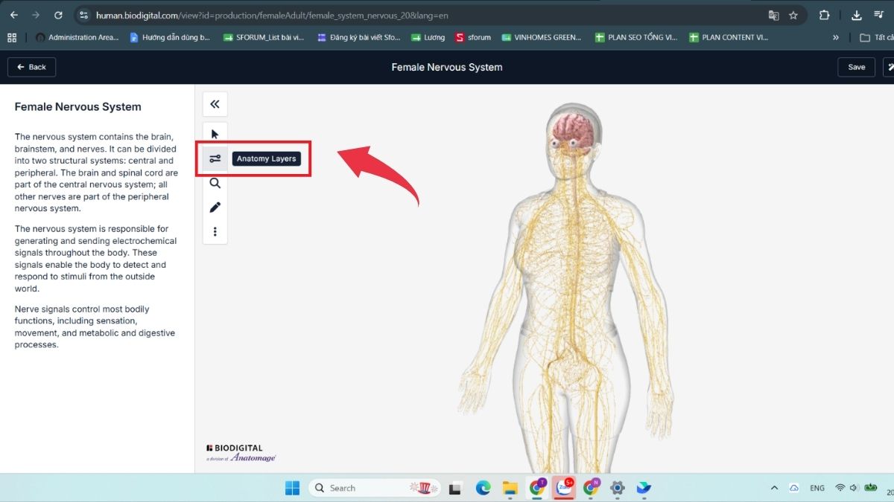
Task: Go forward in browser history
Action: pyautogui.click(x=36, y=15)
